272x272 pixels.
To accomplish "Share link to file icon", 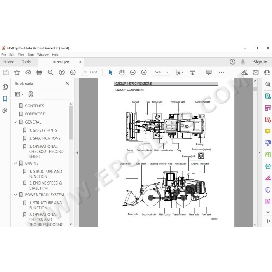I will (x=244, y=72).
